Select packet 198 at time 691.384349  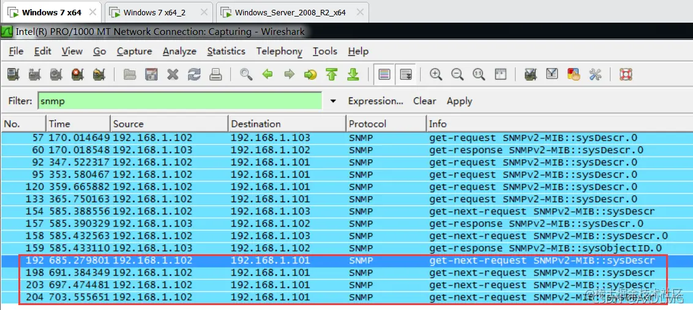[346, 273]
